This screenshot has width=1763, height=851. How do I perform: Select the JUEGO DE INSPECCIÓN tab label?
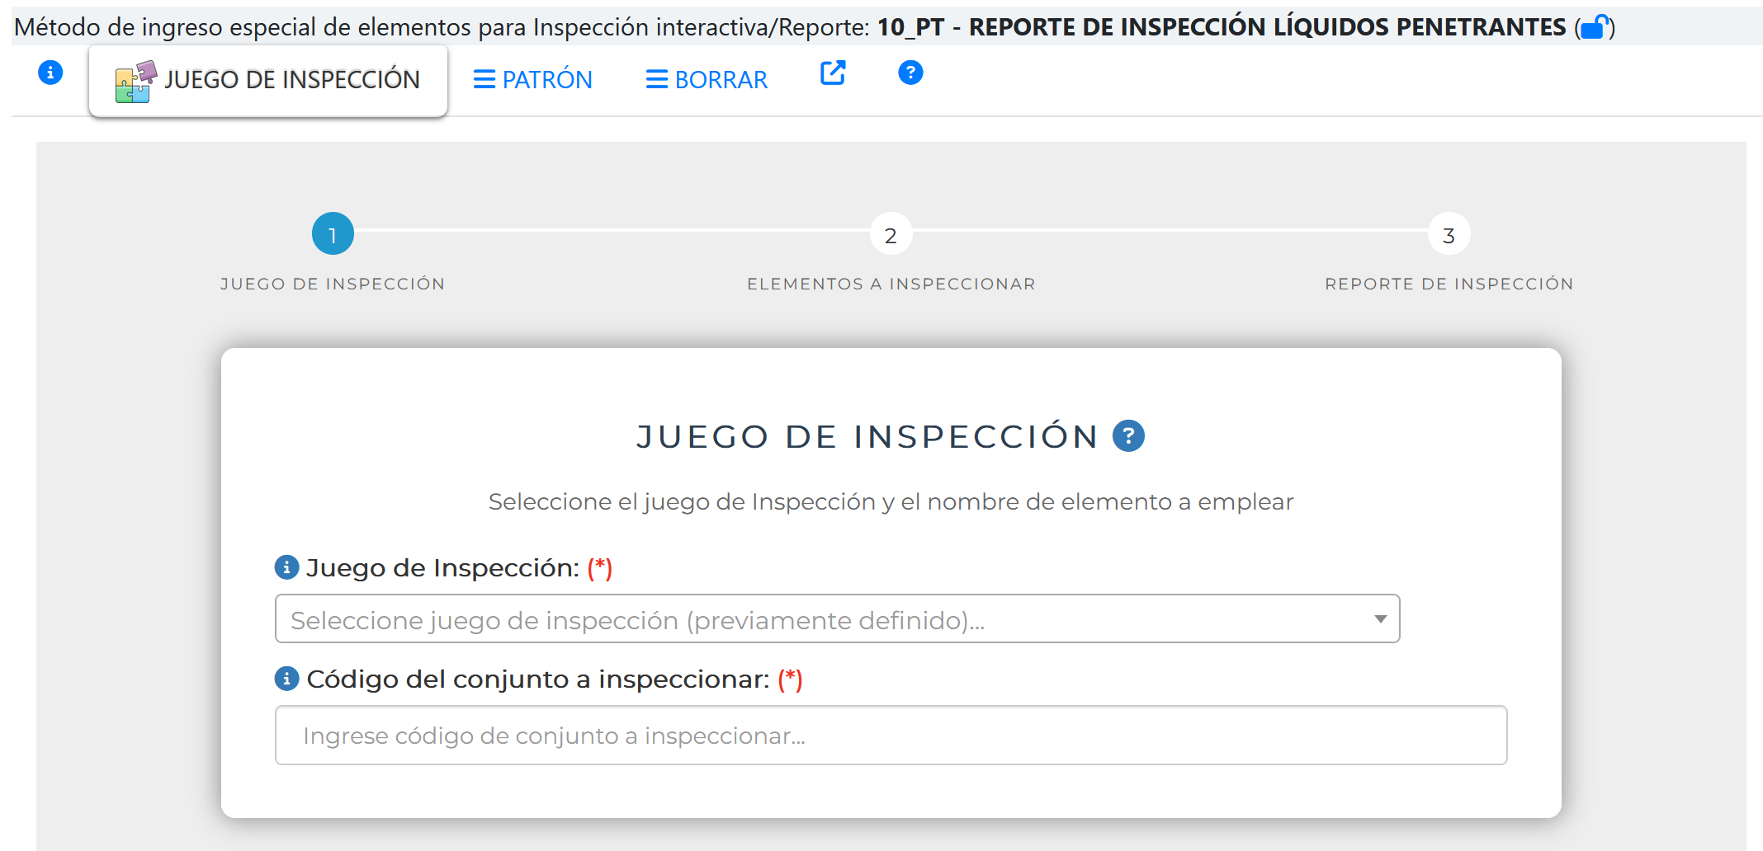292,80
